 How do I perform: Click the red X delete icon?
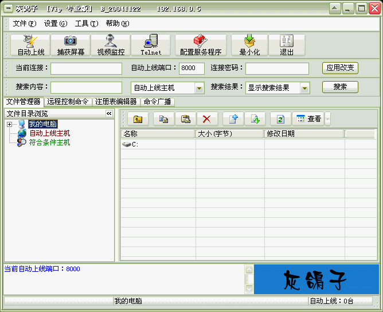[x=207, y=119]
